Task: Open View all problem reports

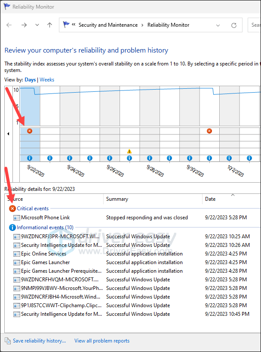Action: tap(101, 340)
